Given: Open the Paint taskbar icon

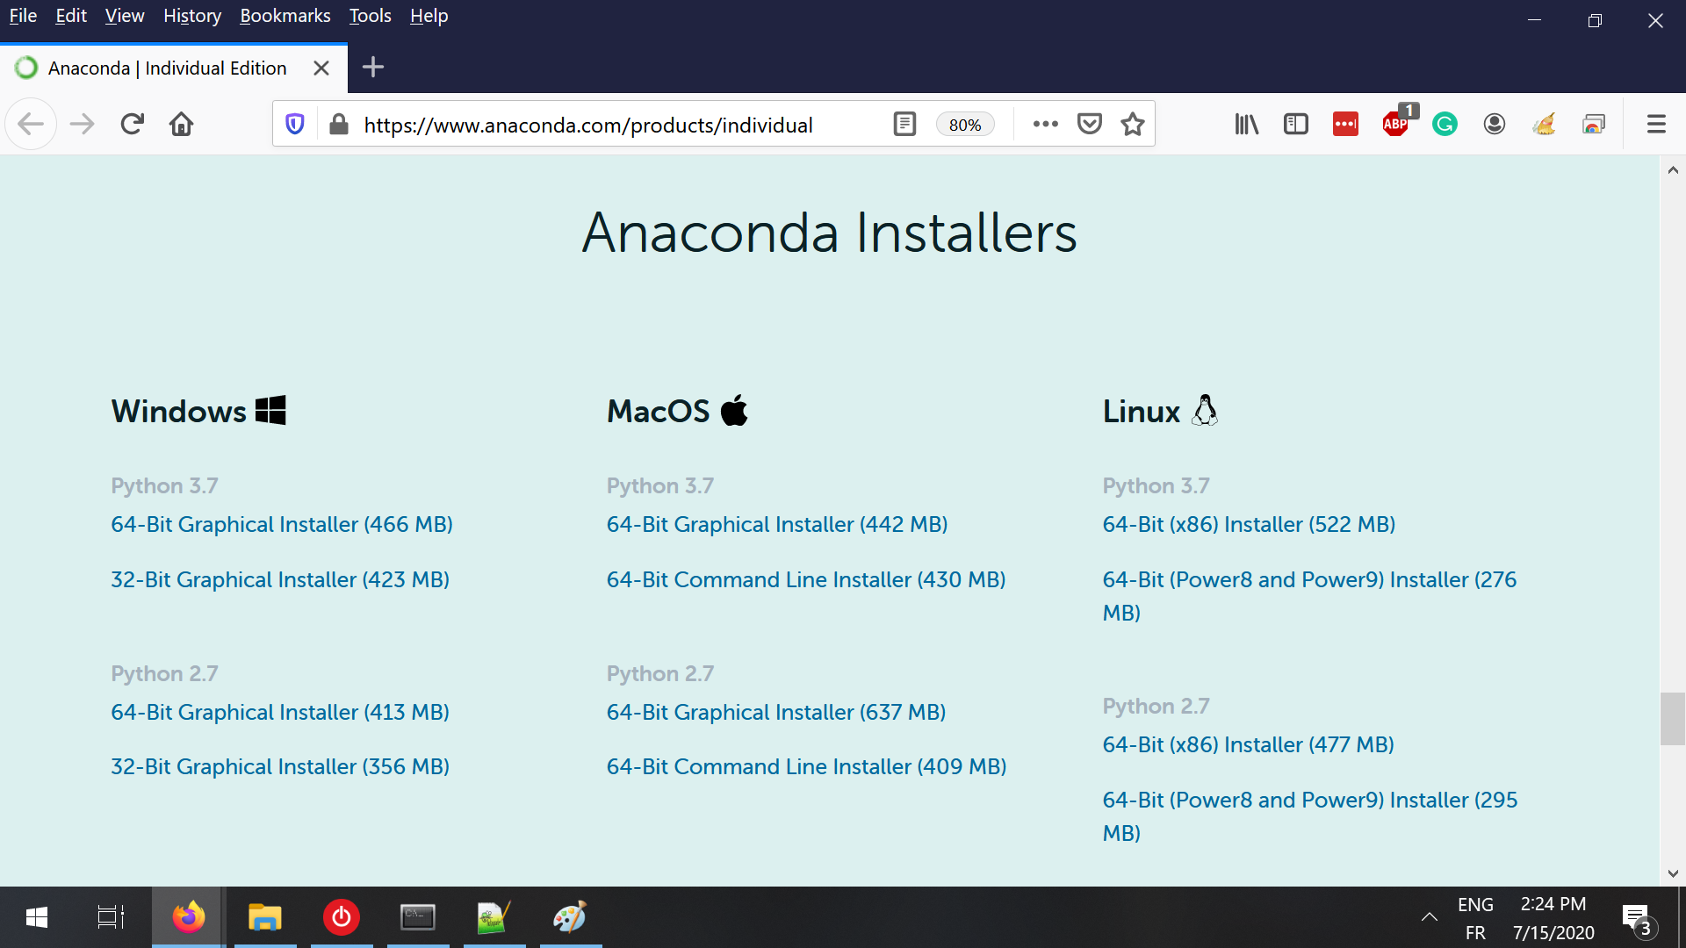Looking at the screenshot, I should tap(570, 917).
